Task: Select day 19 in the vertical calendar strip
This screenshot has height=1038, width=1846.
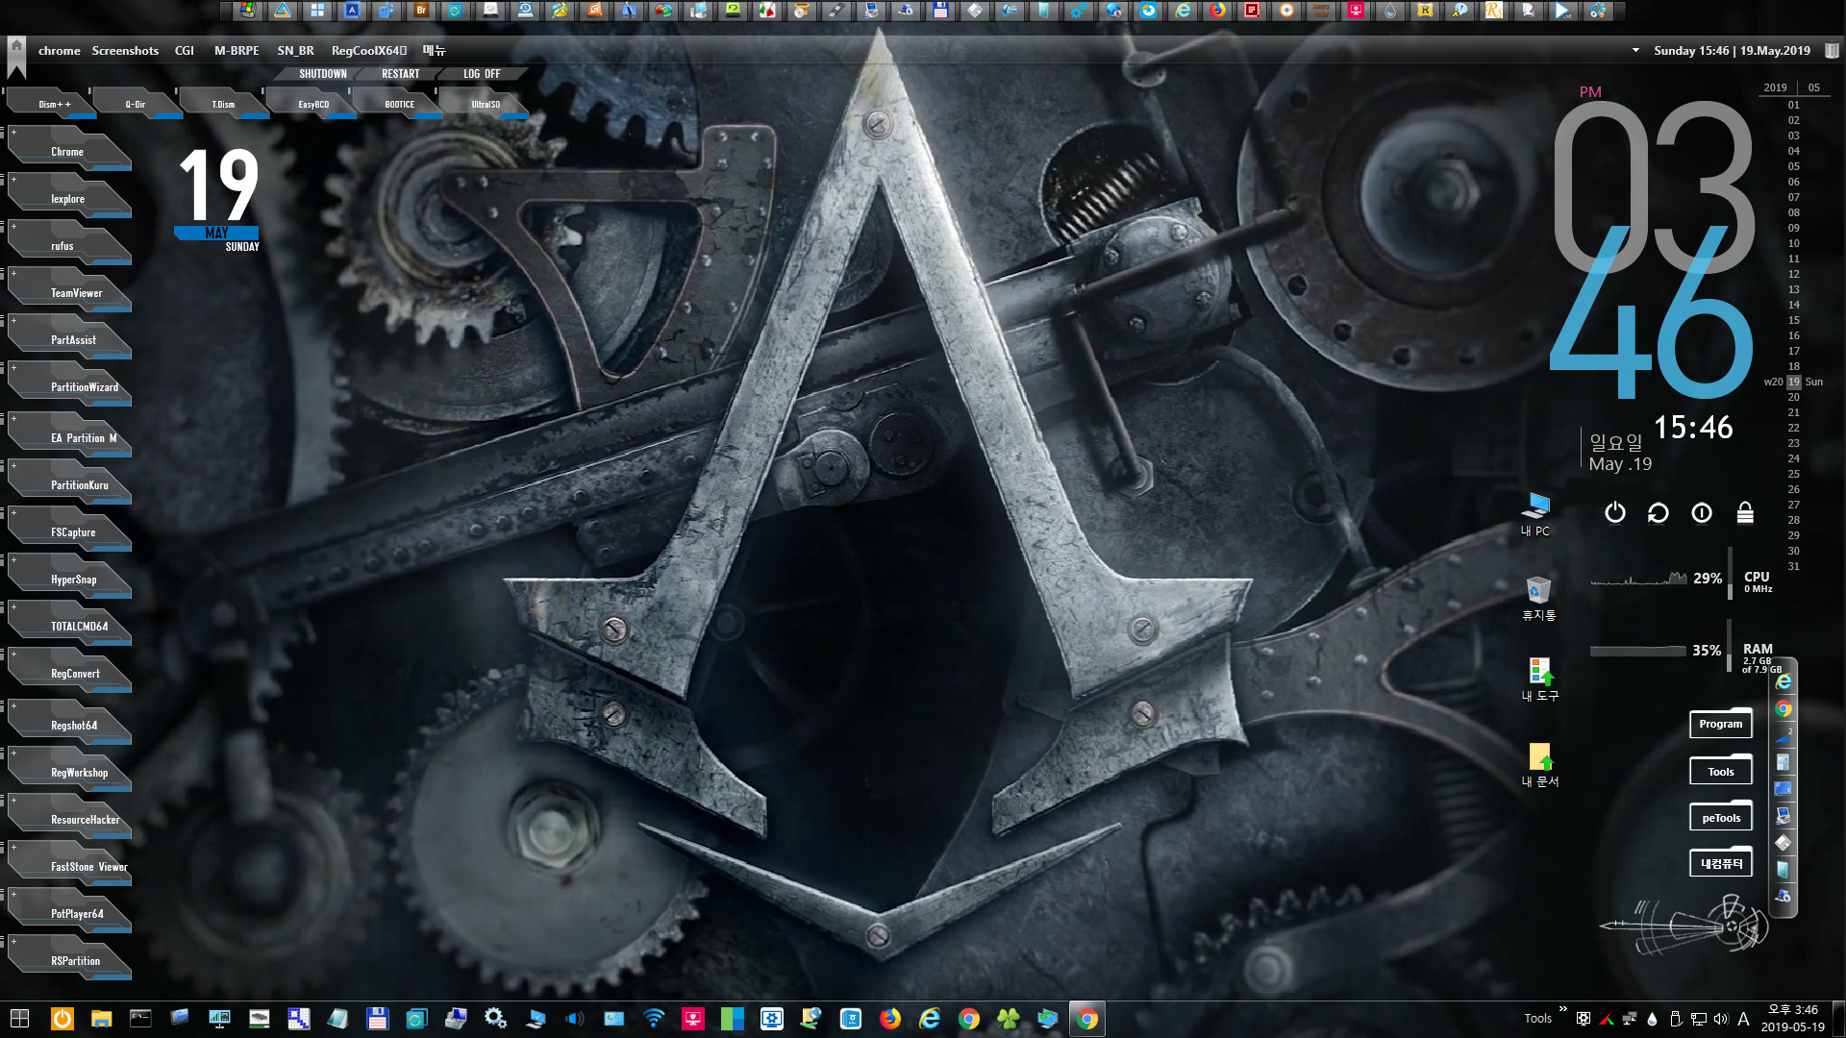Action: 1793,382
